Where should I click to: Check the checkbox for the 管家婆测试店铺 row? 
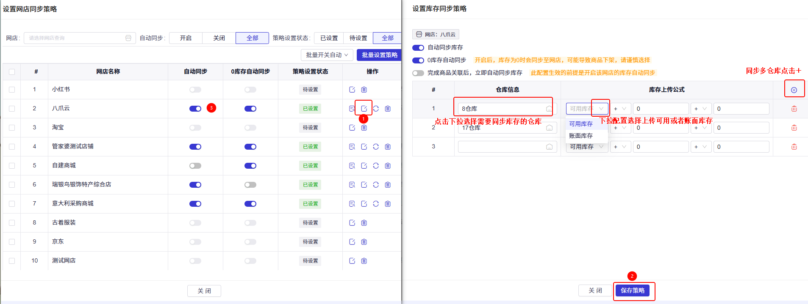tap(12, 147)
